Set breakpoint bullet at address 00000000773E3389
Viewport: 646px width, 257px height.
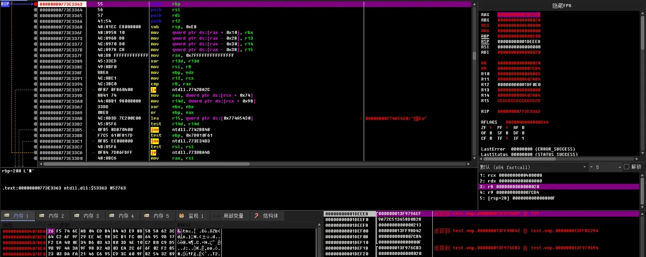[36, 61]
